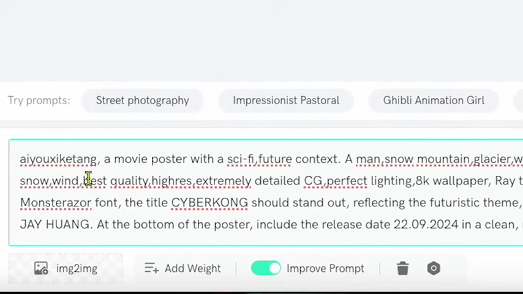This screenshot has width=523, height=294.
Task: Click the img2img text label
Action: point(77,269)
